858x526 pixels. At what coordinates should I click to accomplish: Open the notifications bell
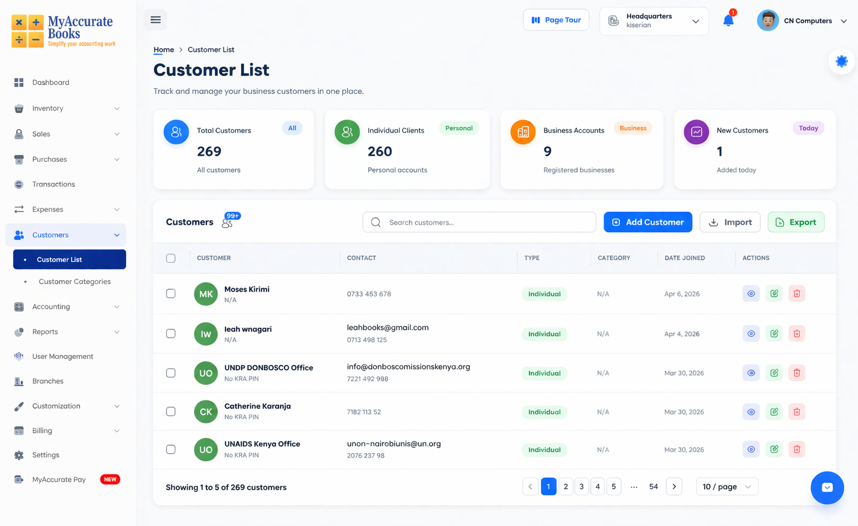coord(728,20)
